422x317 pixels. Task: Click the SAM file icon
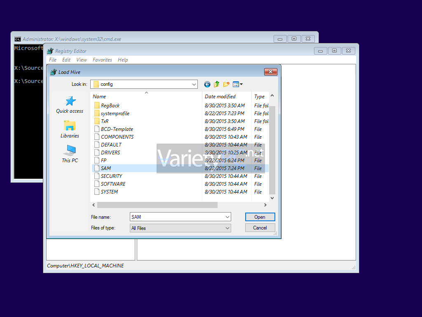(97, 168)
